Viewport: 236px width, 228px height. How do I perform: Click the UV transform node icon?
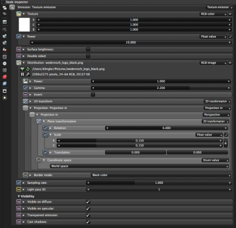[x=25, y=101]
